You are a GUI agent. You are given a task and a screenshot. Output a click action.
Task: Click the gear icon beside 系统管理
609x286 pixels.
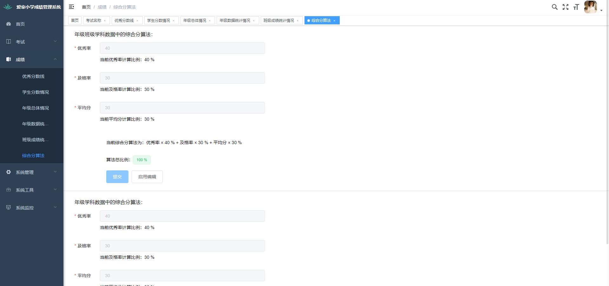click(9, 172)
